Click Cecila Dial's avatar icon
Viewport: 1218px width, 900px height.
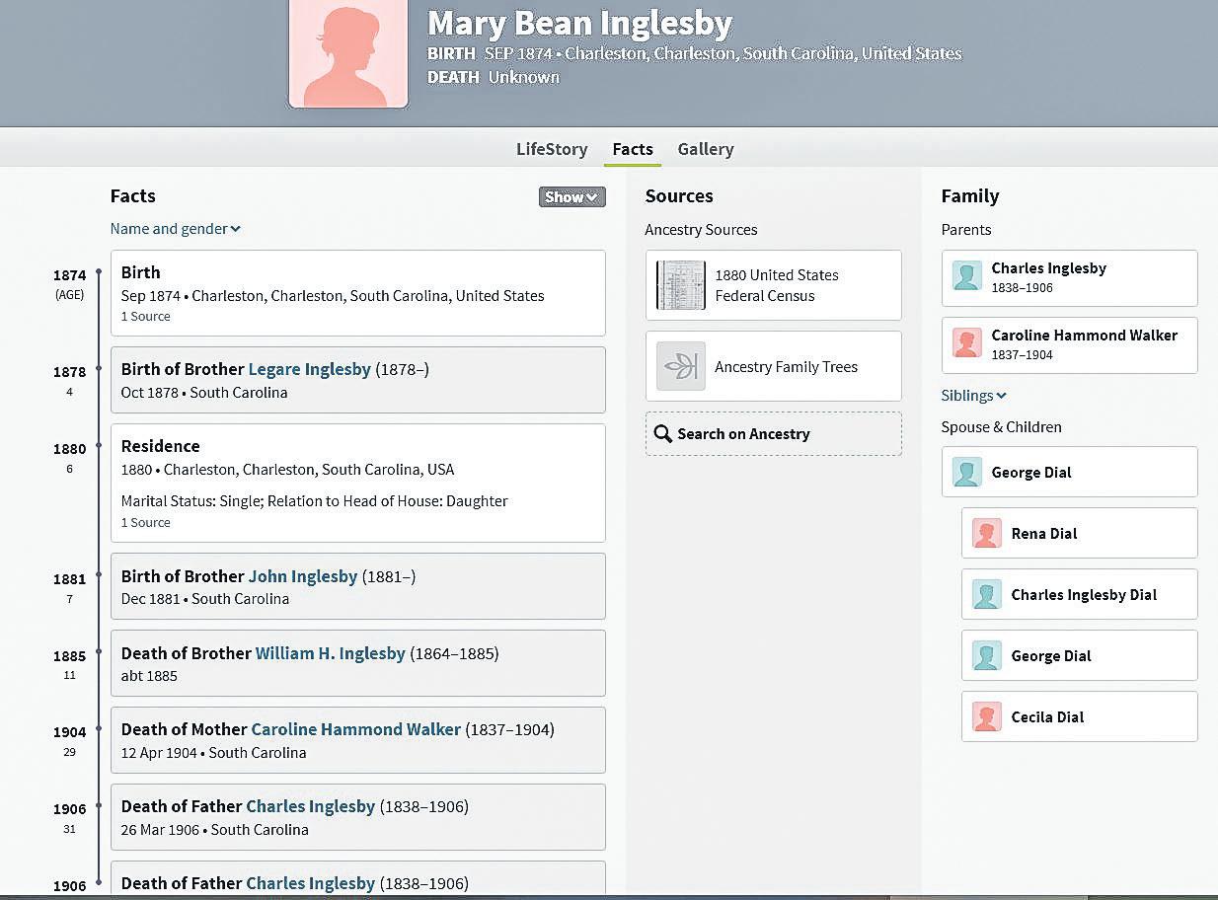pos(987,716)
